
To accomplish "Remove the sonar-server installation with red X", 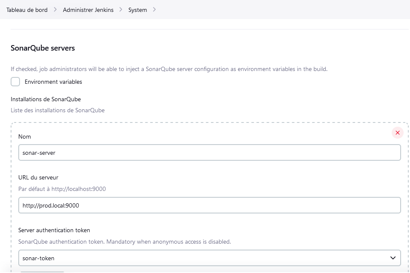I will point(397,133).
